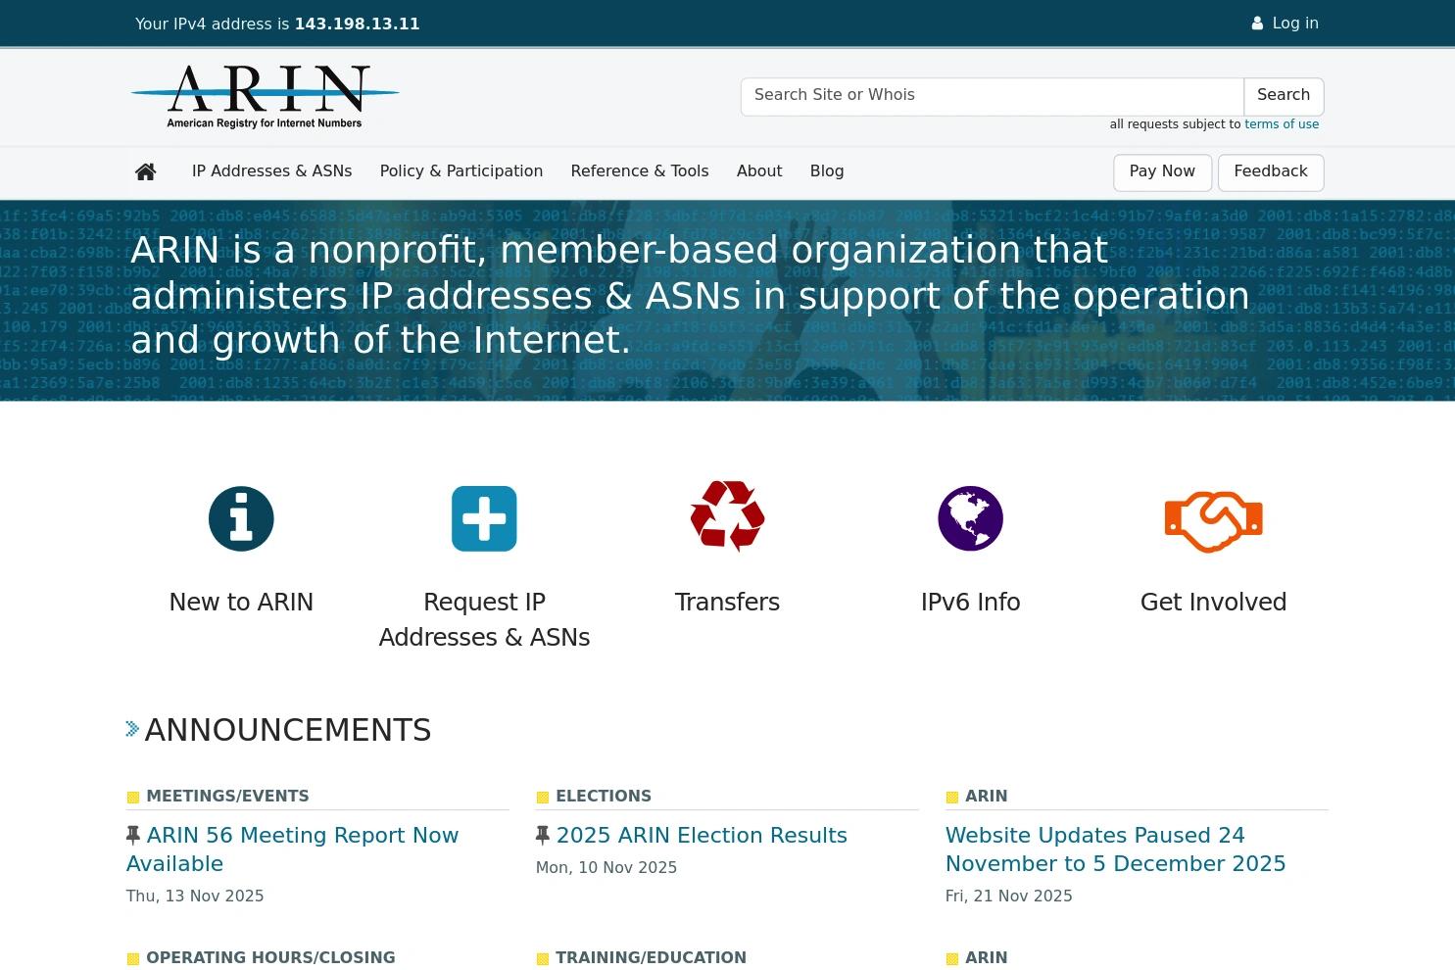Click the MEETINGS/EVENTS category label
Viewport: 1455px width, 970px height.
[227, 797]
